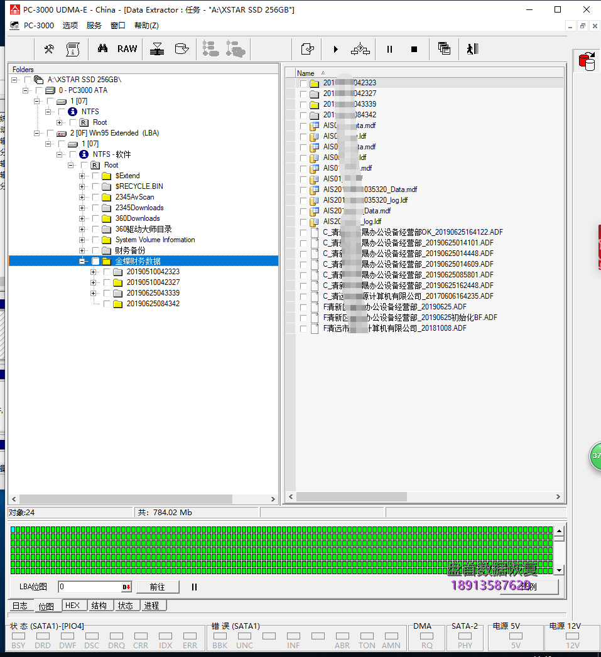Switch to the 日志 tab

[x=19, y=606]
